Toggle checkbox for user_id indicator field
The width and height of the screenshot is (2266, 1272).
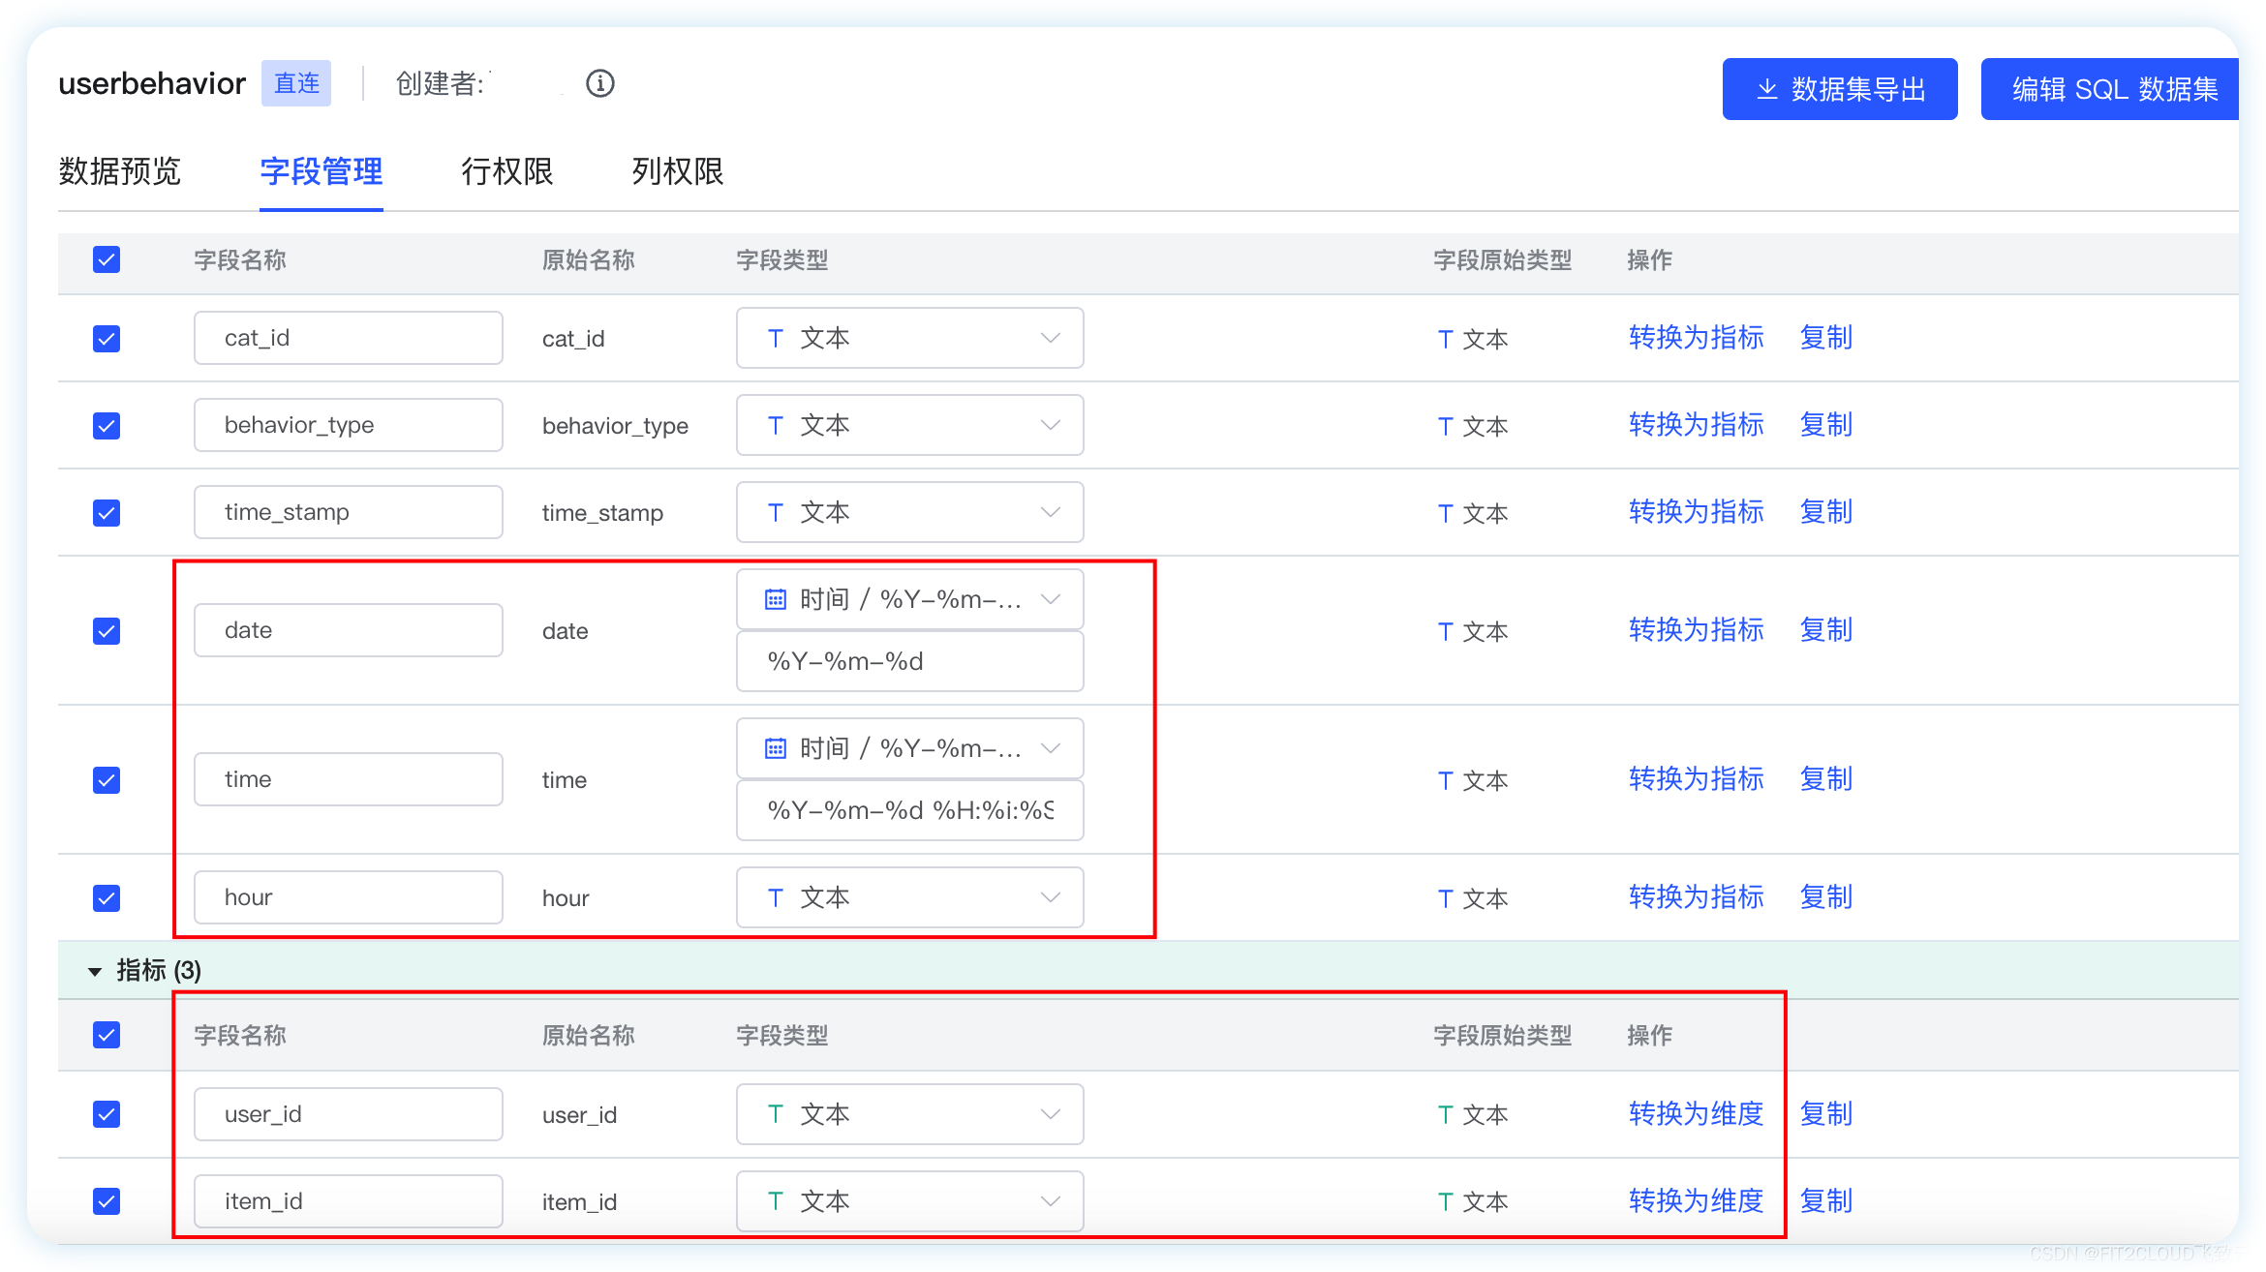tap(106, 1112)
